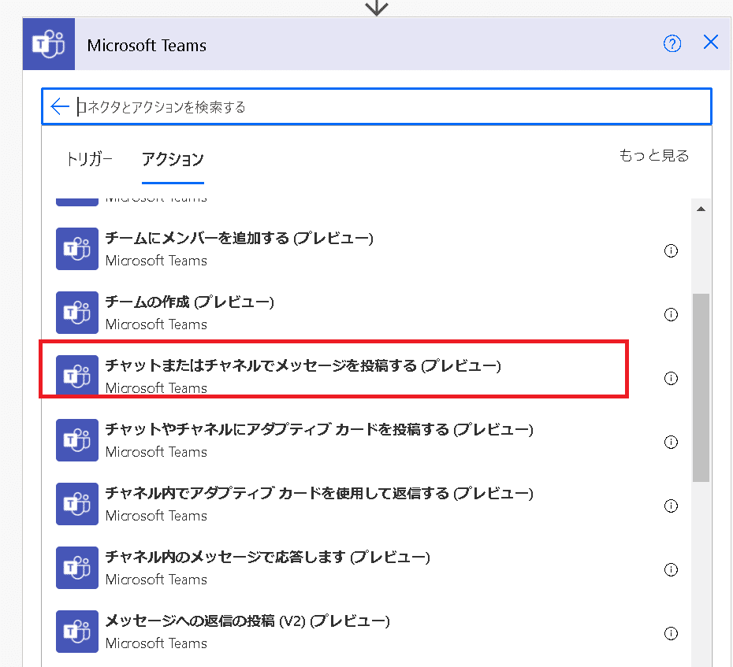Click Teams icon for チームの作成
733x667 pixels.
(x=77, y=313)
